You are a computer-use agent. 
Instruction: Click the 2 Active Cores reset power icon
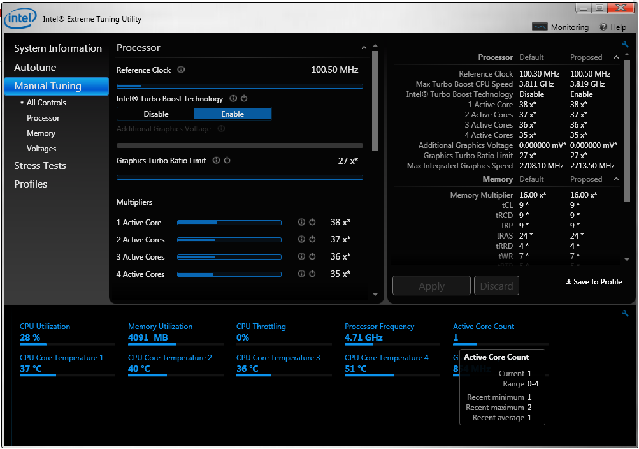[x=312, y=239]
